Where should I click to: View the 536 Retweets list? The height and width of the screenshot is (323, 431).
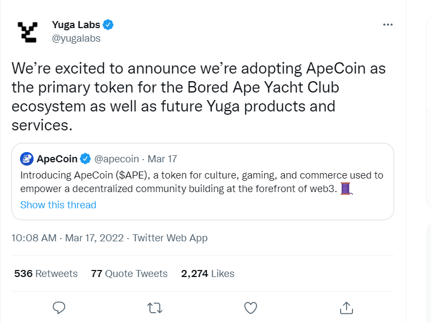pos(46,274)
